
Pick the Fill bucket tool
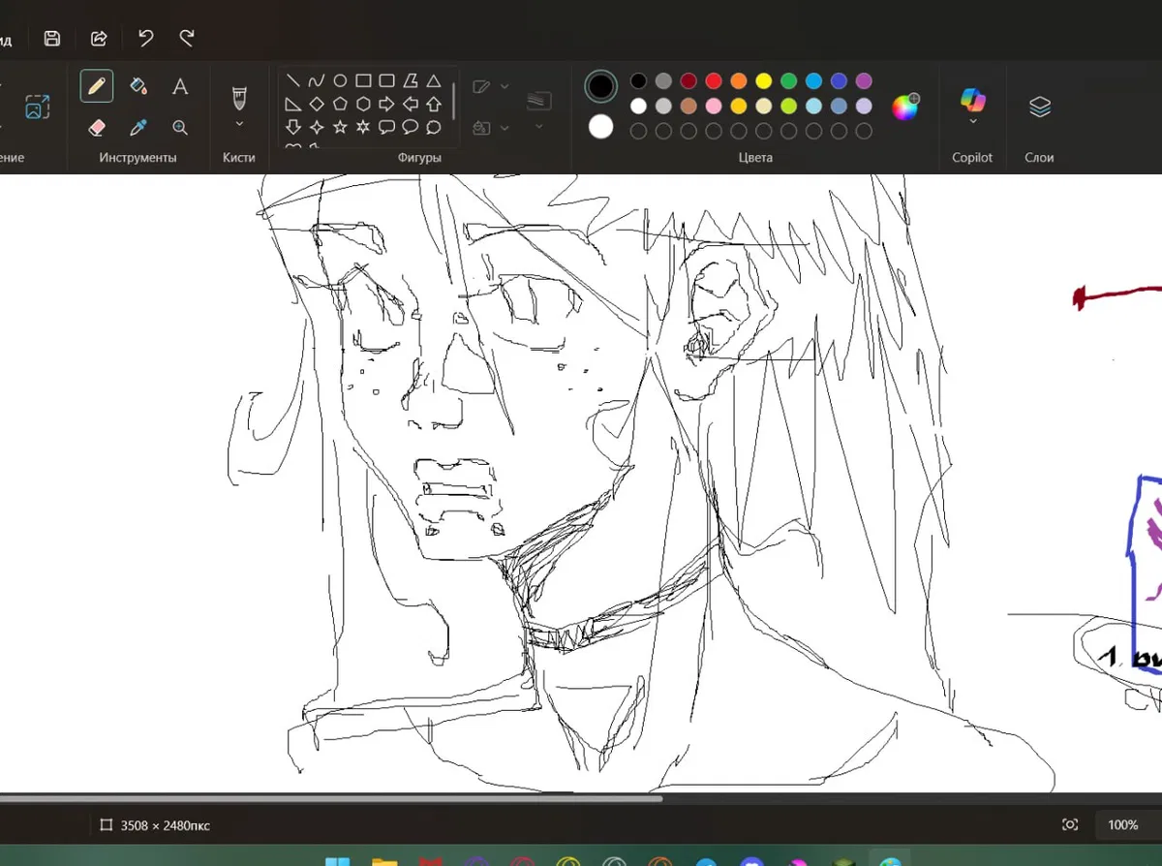coord(138,86)
